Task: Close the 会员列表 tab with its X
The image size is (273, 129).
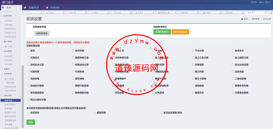Action: (x=64, y=13)
